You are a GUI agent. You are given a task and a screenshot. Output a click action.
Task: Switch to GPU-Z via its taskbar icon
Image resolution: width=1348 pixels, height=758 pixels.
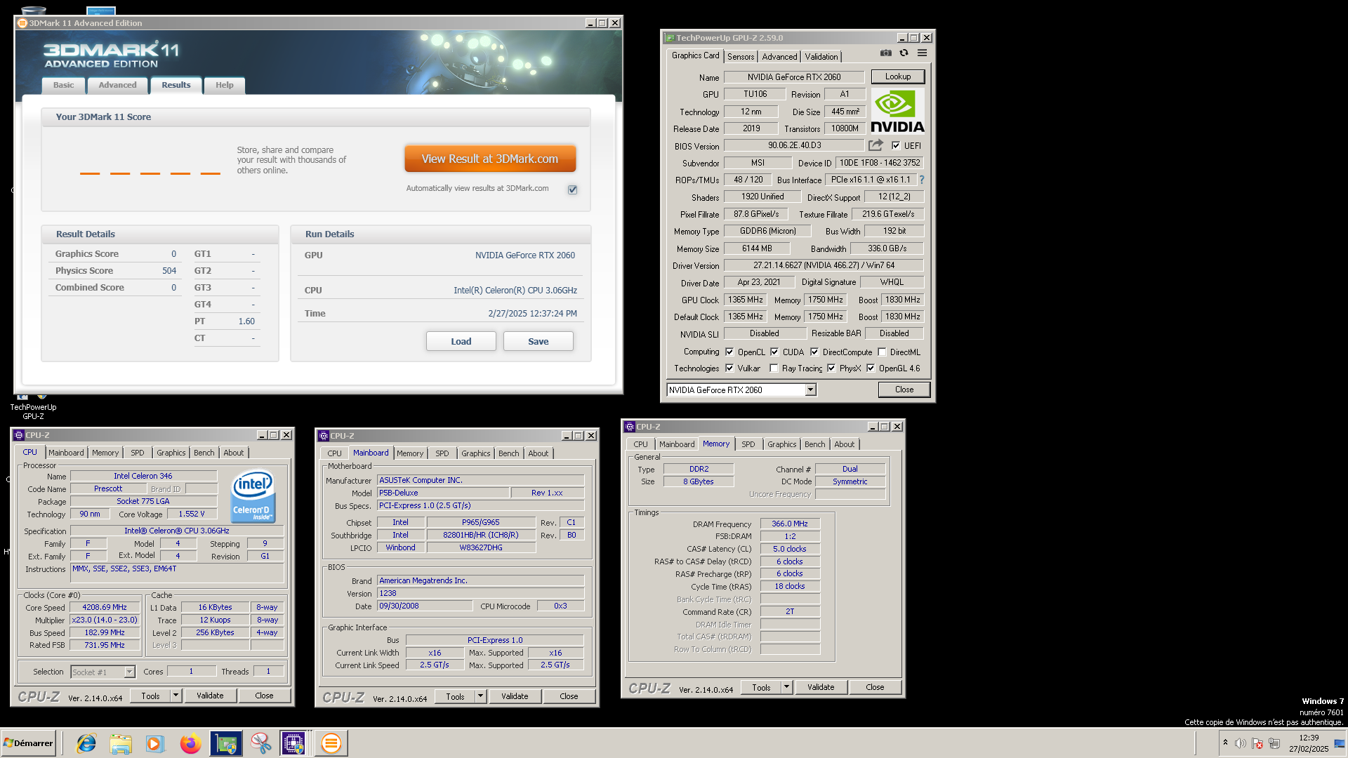(225, 743)
